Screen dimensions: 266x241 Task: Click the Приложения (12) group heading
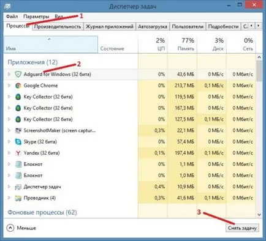click(32, 62)
